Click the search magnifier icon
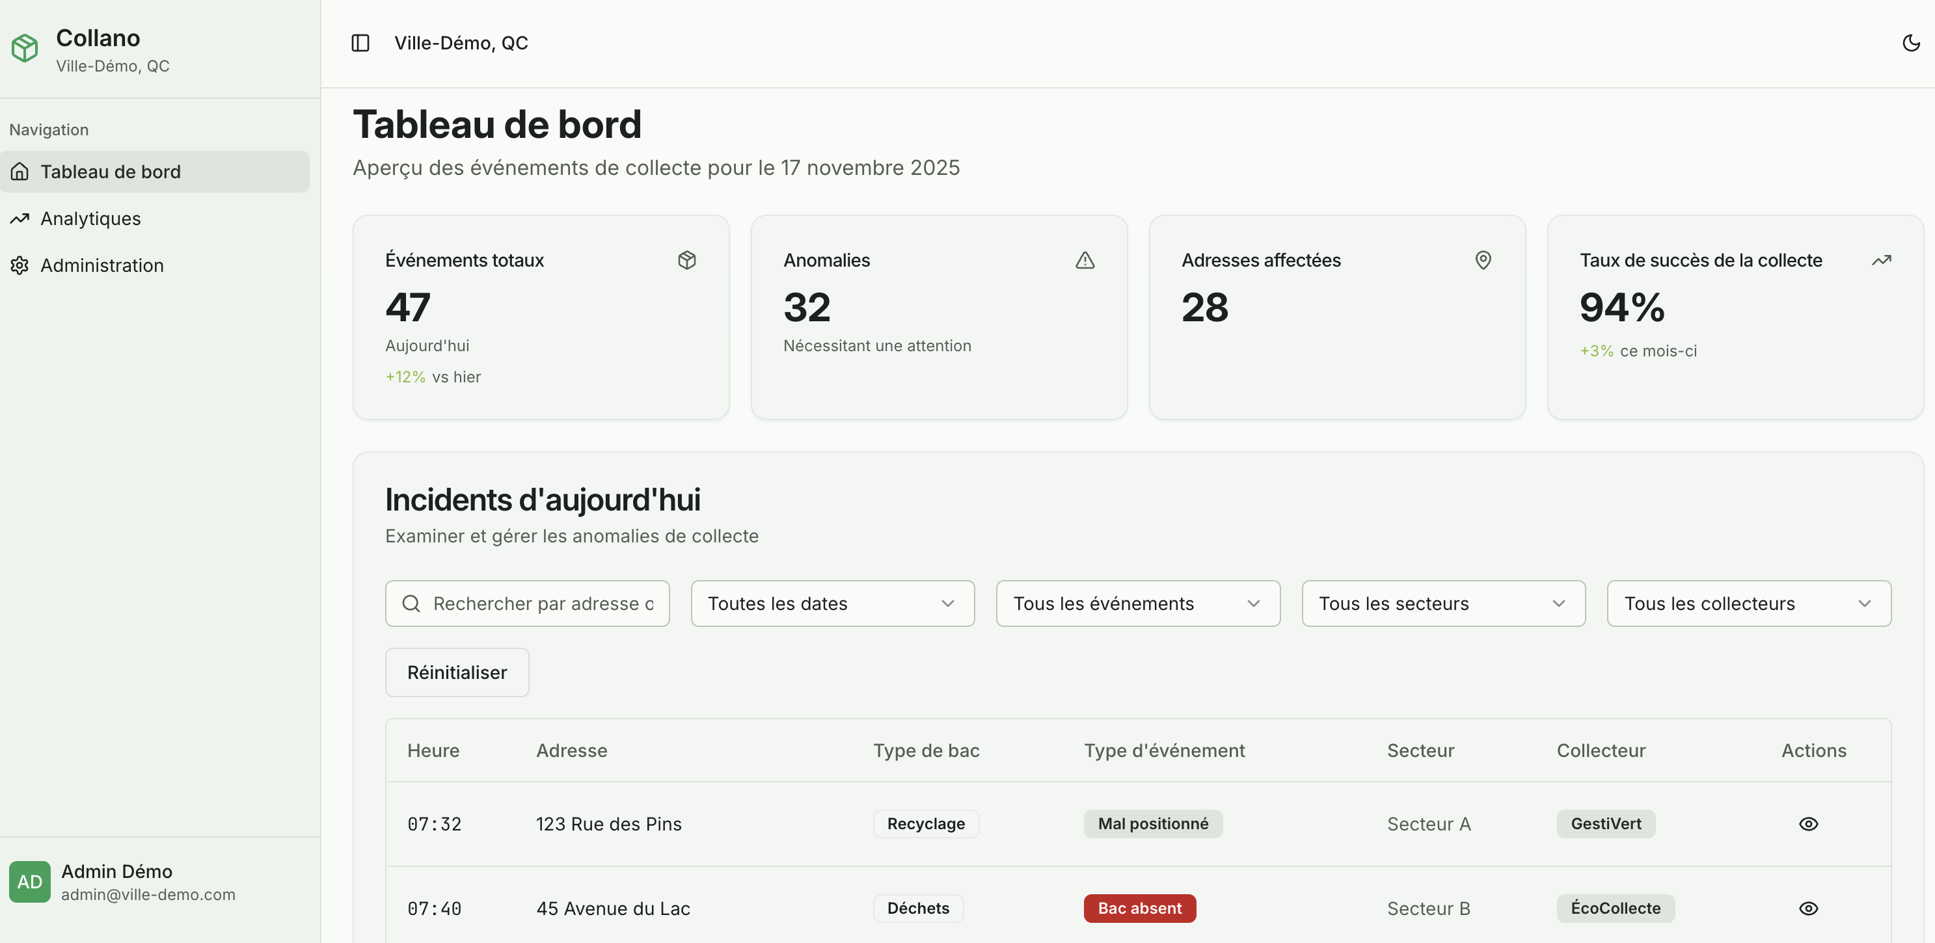Screen dimensions: 1935x943 (x=411, y=603)
